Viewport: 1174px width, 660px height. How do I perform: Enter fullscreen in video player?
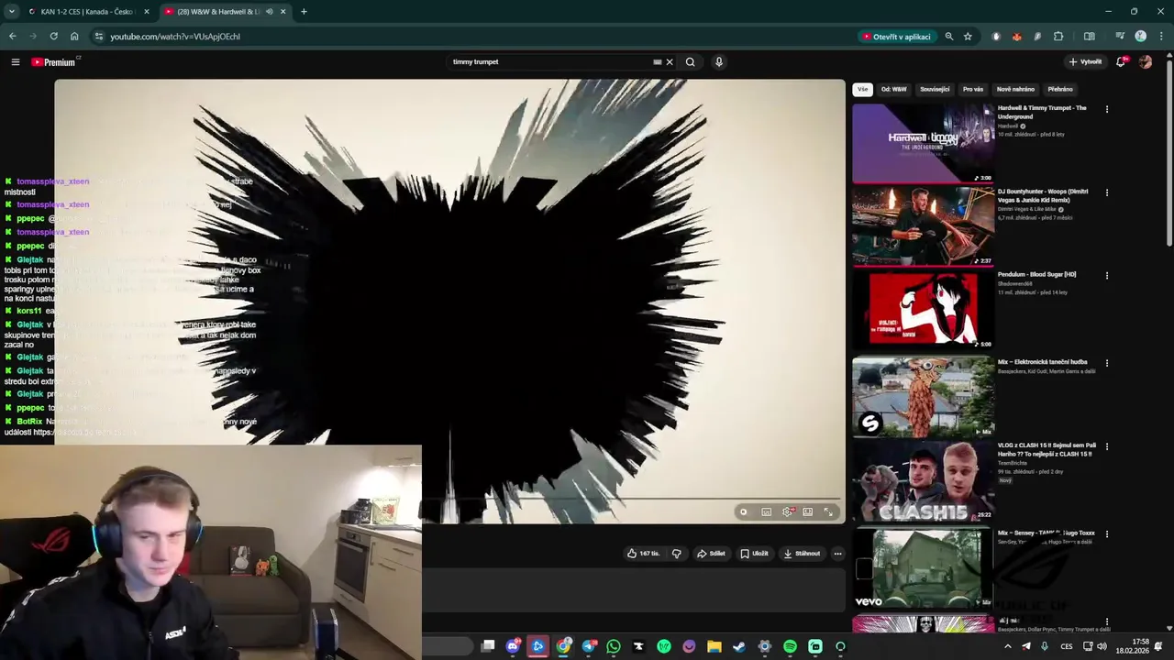click(828, 512)
